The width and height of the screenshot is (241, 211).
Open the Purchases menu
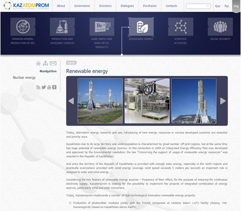(150, 6)
